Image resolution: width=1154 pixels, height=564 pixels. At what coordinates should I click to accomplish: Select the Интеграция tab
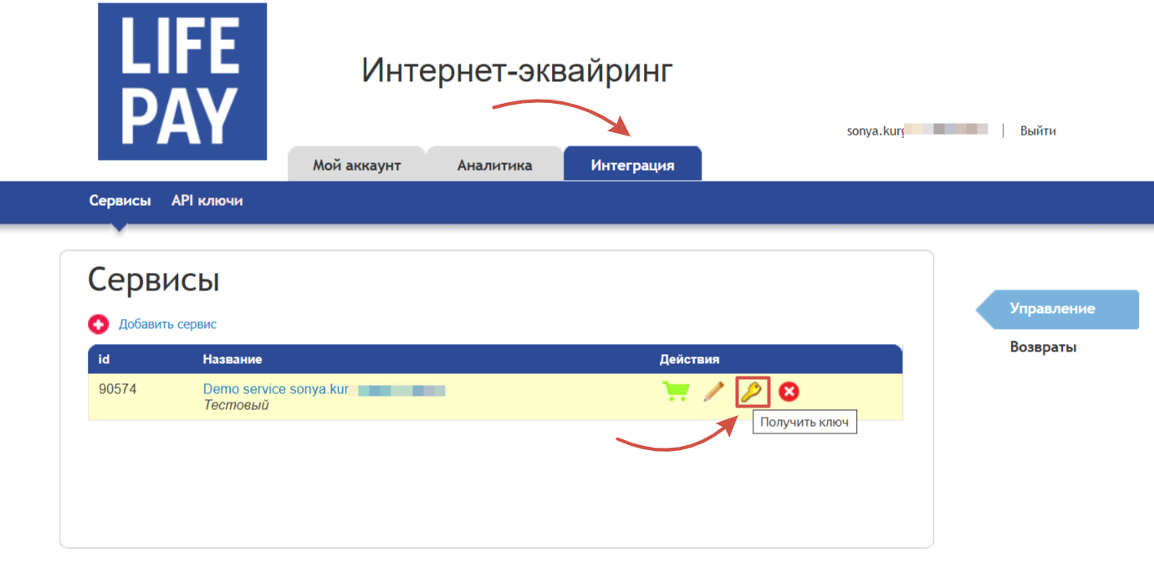pyautogui.click(x=632, y=165)
